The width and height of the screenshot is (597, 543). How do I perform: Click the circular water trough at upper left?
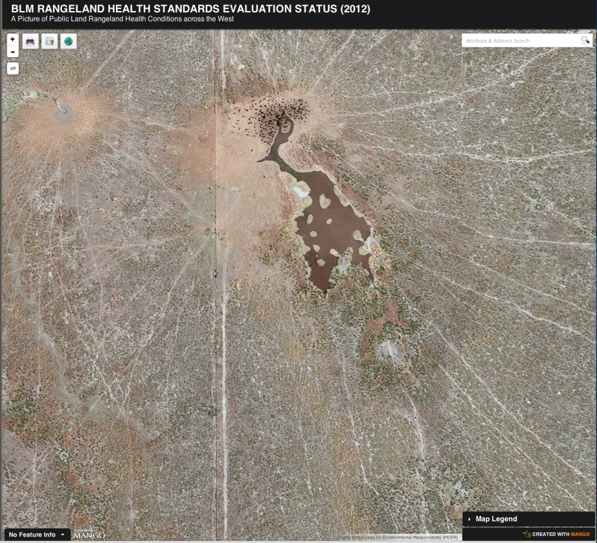click(x=64, y=109)
